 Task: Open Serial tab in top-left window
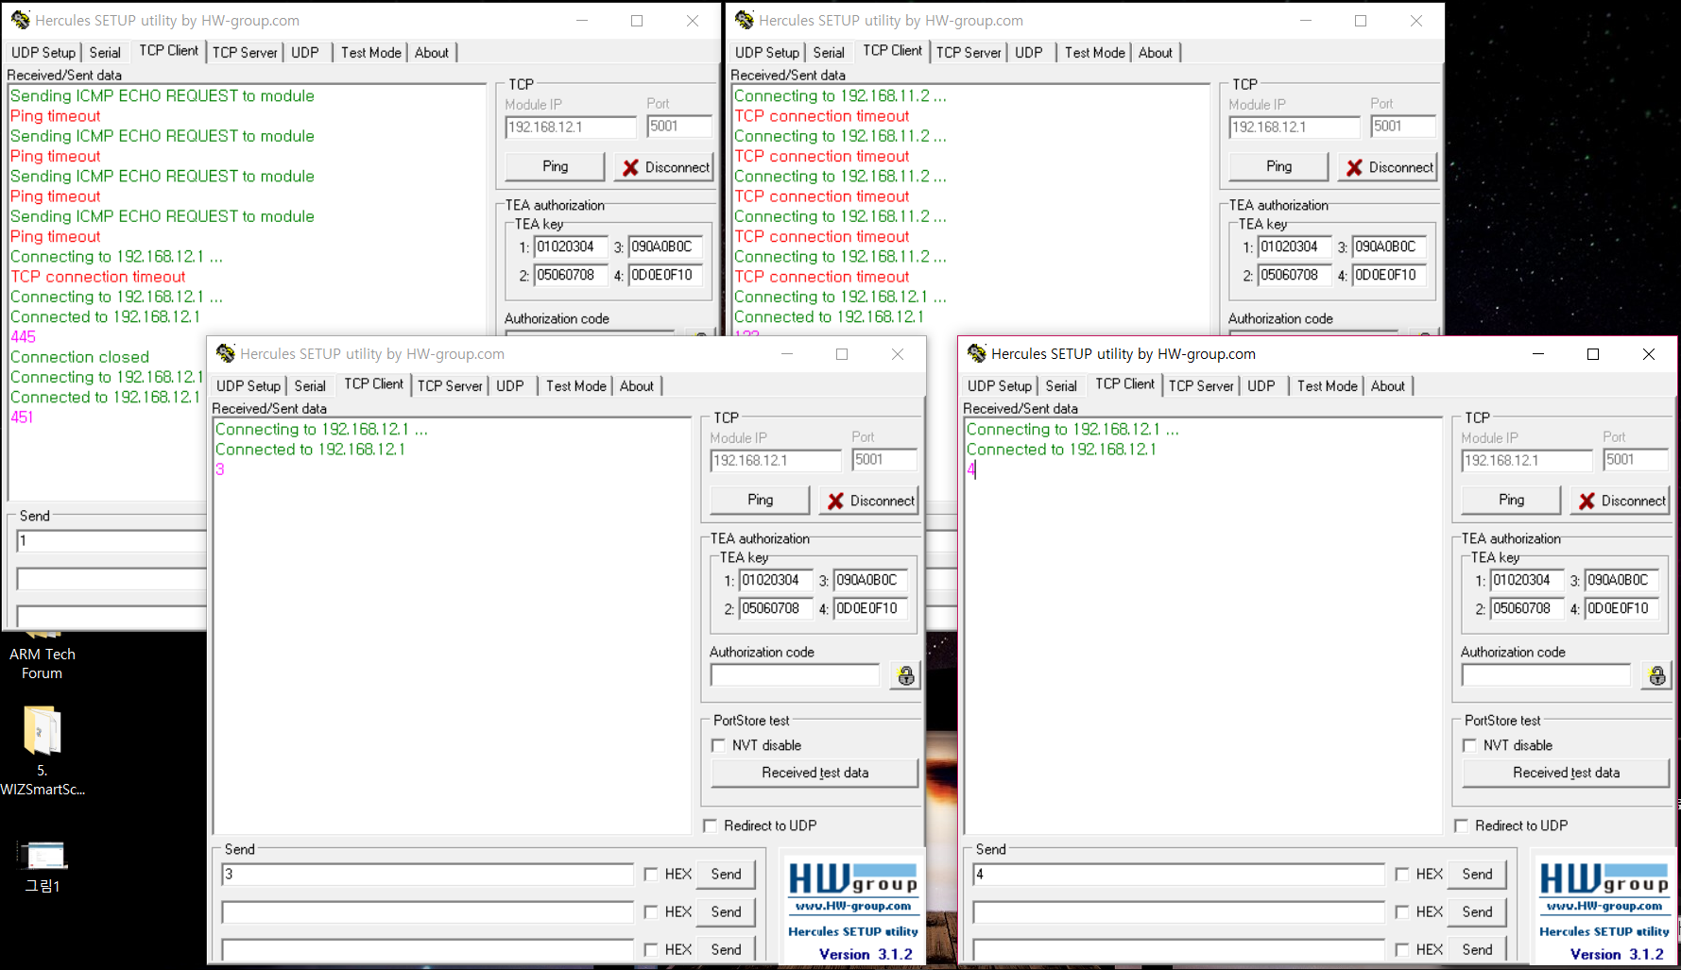tap(105, 52)
